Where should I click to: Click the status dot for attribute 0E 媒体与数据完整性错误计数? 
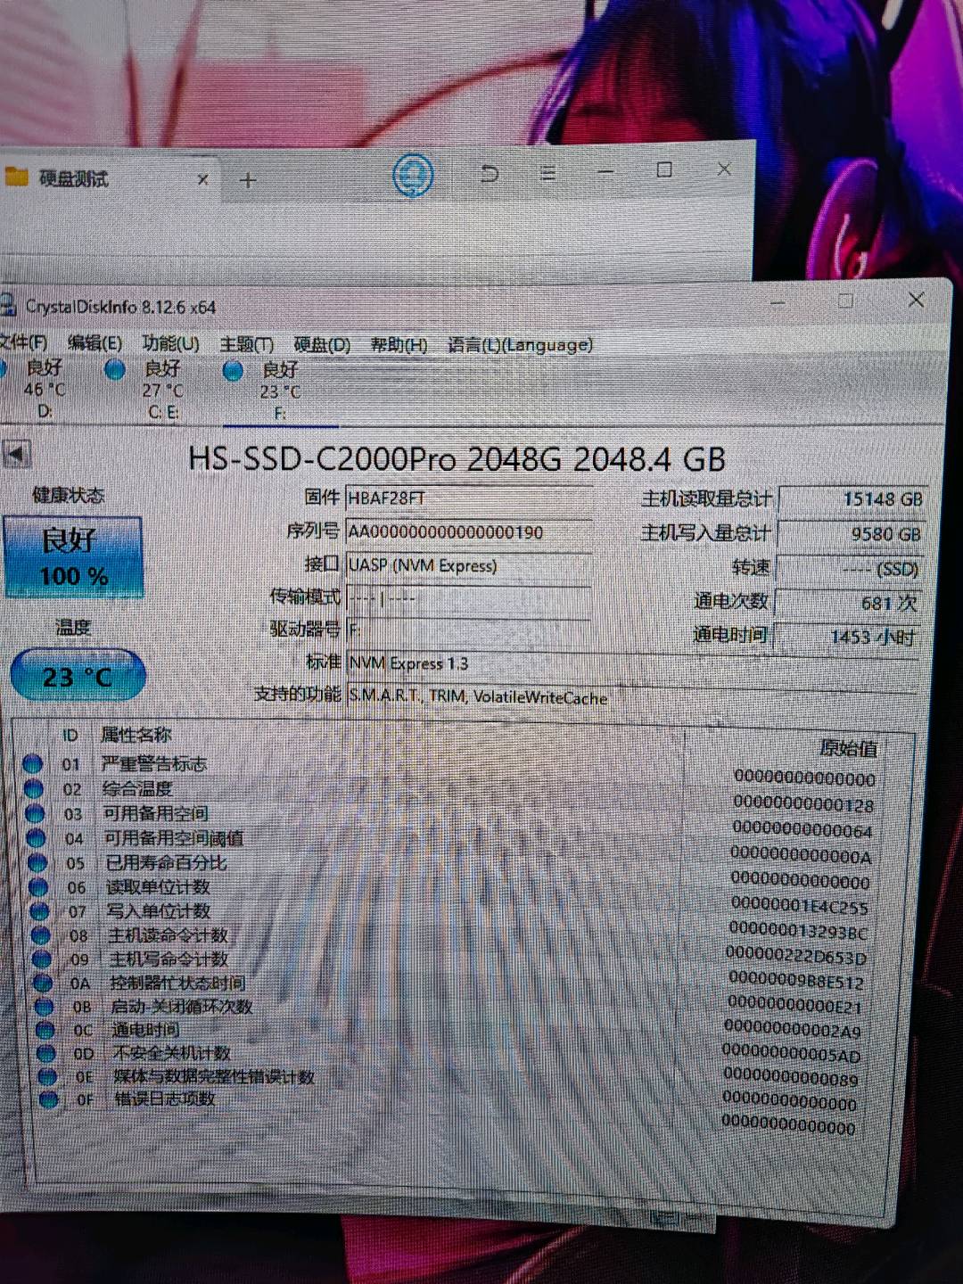pos(48,1076)
